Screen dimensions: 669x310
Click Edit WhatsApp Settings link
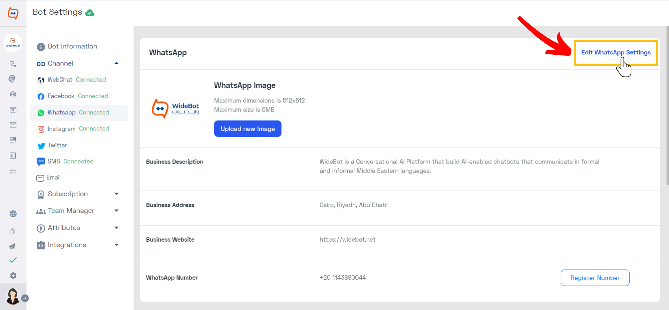tap(616, 53)
